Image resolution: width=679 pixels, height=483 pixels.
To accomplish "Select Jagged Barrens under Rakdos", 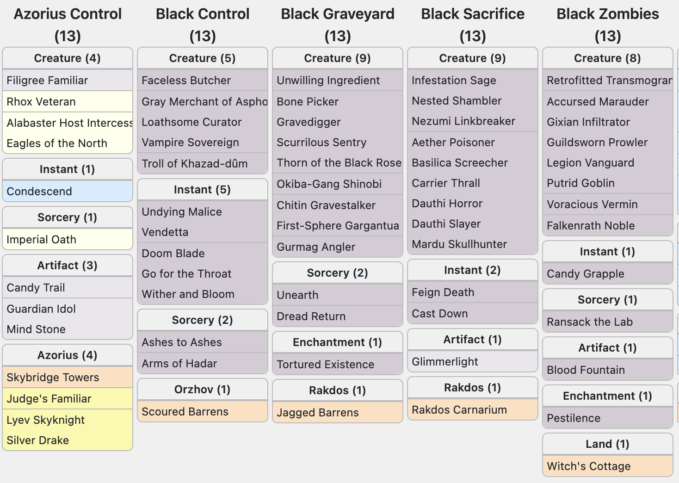I will [x=317, y=413].
